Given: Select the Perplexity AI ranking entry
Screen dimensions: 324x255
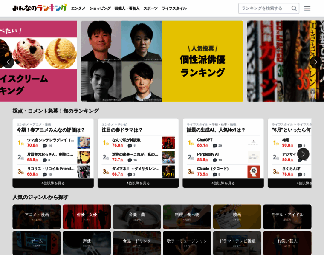Looking at the screenshot, I should (223, 157).
